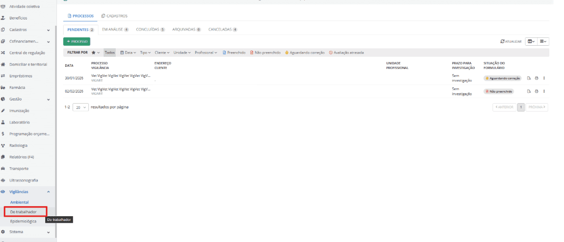Click the green + Processo button
Image resolution: width=564 pixels, height=242 pixels.
[77, 41]
